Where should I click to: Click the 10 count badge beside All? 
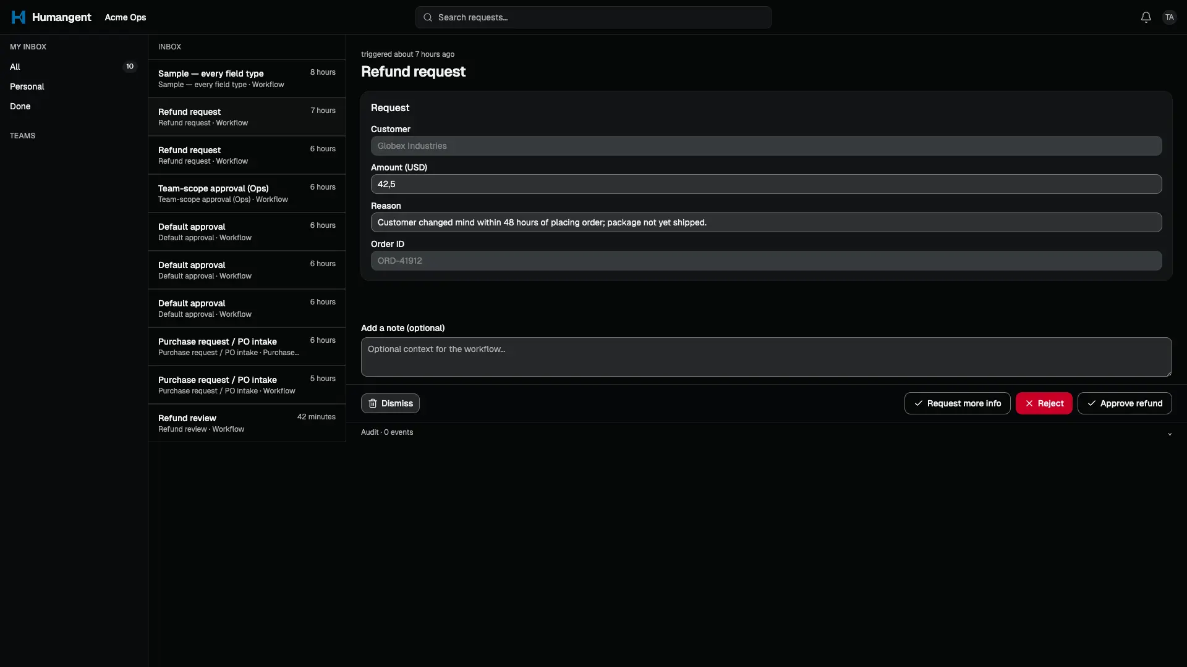pos(130,67)
